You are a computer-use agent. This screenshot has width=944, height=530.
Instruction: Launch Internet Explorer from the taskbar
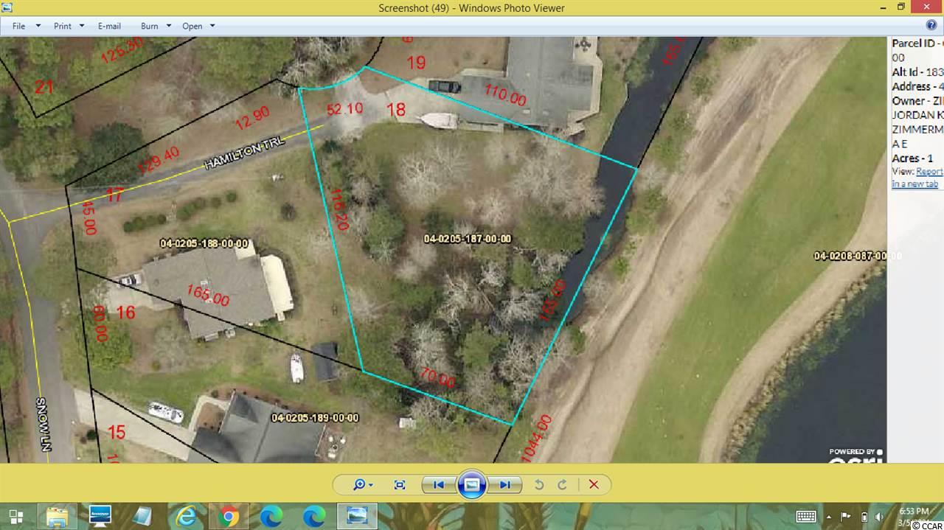click(184, 517)
